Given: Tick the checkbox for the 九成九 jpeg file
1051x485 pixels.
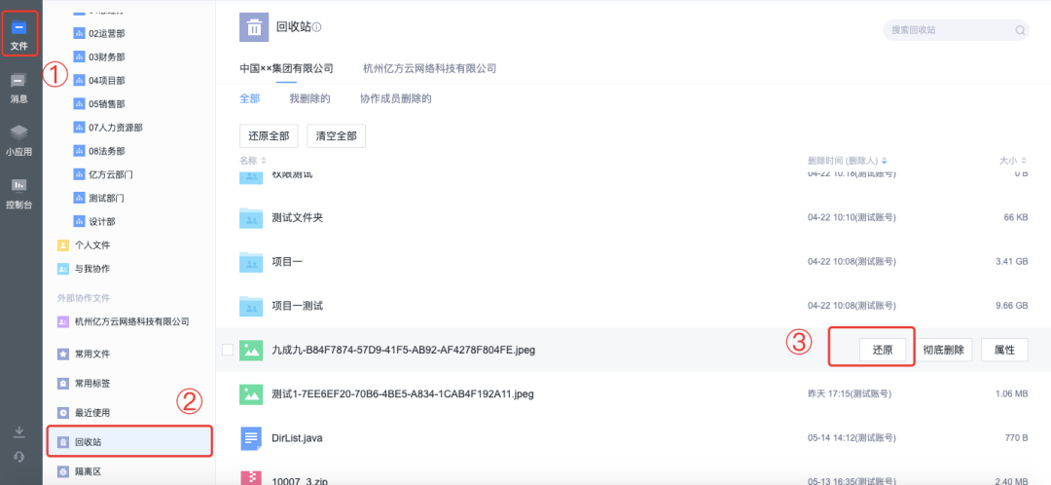Looking at the screenshot, I should point(228,350).
